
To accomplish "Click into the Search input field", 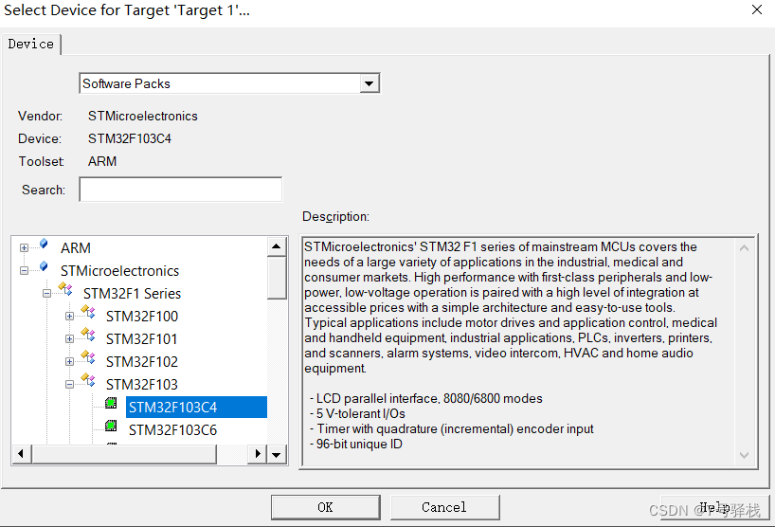I will click(180, 190).
